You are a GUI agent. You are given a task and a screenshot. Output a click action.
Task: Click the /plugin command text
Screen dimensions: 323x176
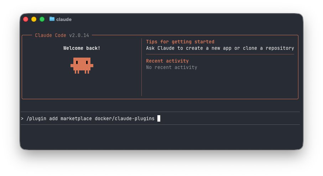coord(36,119)
